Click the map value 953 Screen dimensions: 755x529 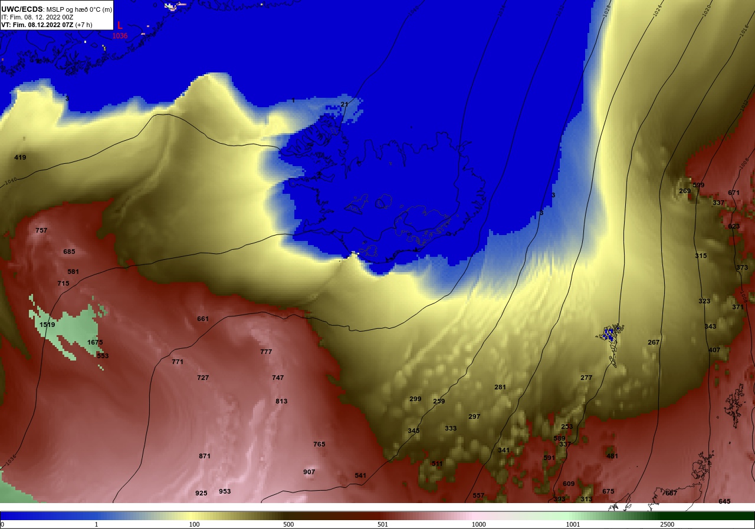tap(225, 491)
